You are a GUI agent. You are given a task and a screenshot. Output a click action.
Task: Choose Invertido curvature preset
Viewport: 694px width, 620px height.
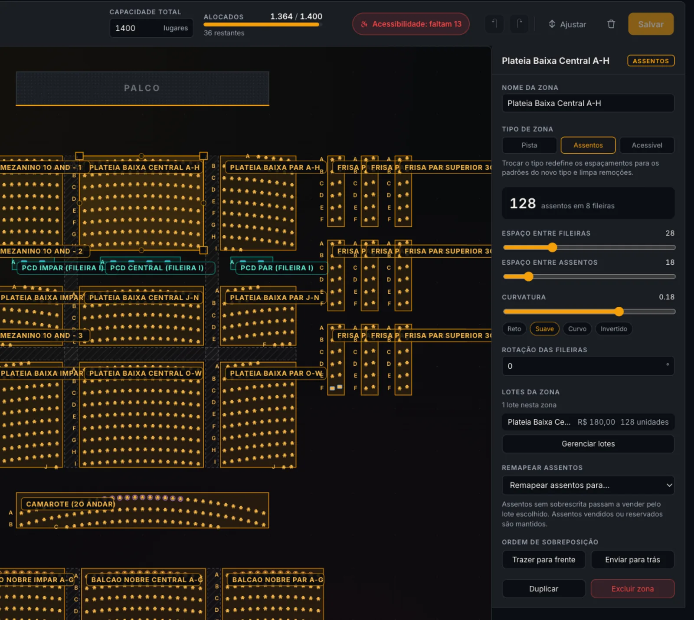(x=614, y=329)
